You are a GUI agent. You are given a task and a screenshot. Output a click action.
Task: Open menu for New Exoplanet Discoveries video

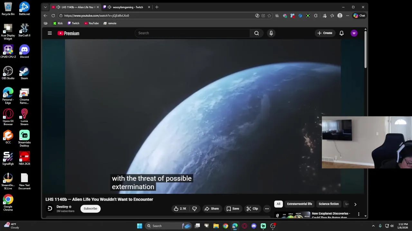pyautogui.click(x=359, y=214)
